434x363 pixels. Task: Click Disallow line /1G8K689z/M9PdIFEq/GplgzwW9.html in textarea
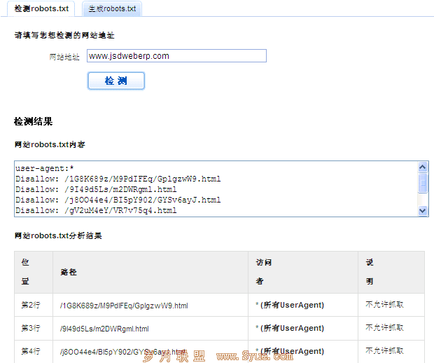click(118, 179)
